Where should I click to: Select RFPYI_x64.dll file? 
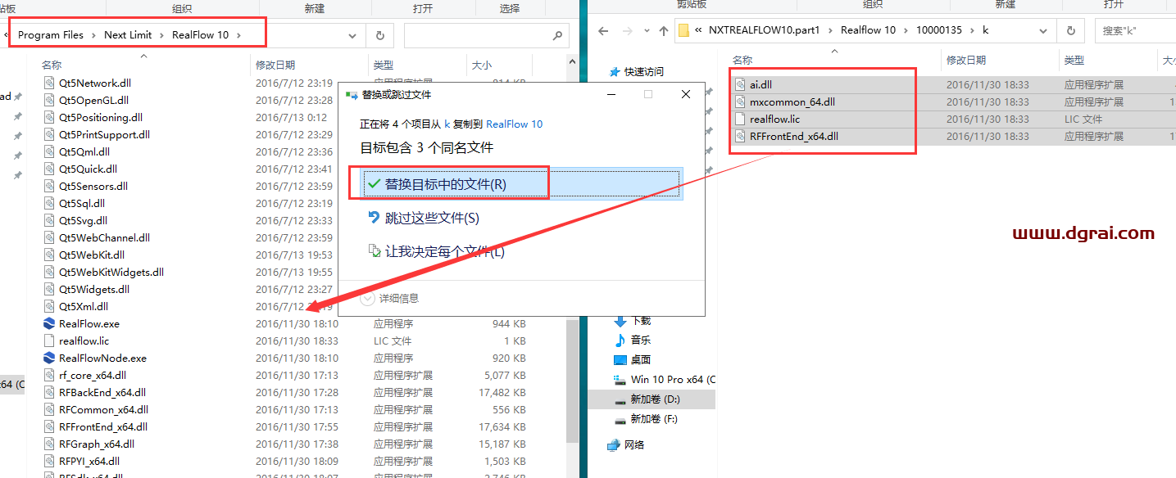click(x=89, y=461)
